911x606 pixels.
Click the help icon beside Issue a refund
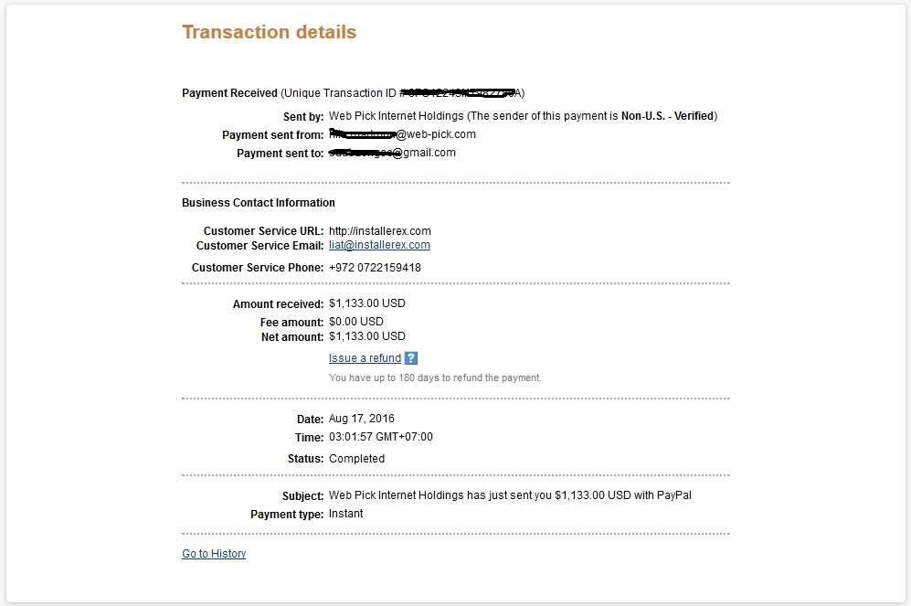pos(411,358)
